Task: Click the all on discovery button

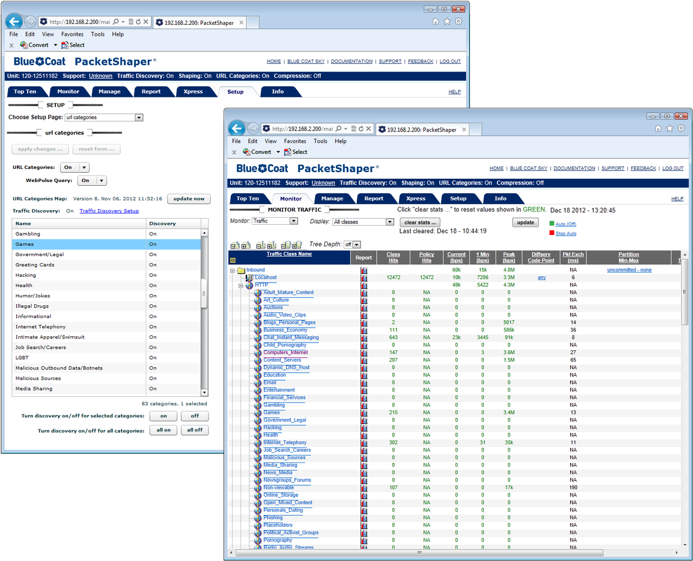Action: pyautogui.click(x=164, y=430)
